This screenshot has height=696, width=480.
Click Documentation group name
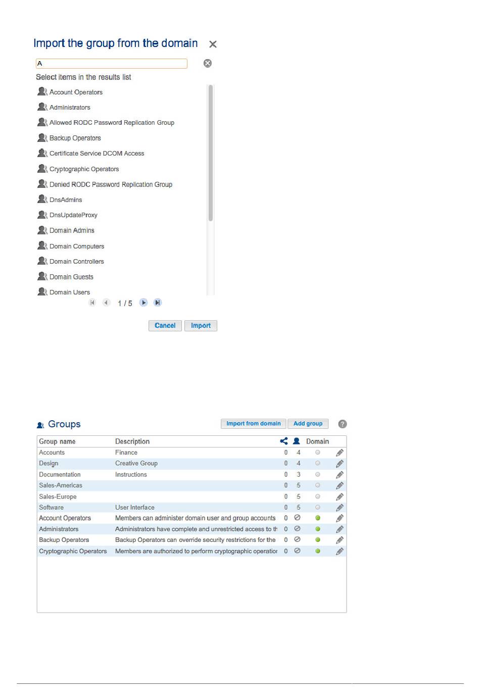(x=60, y=475)
